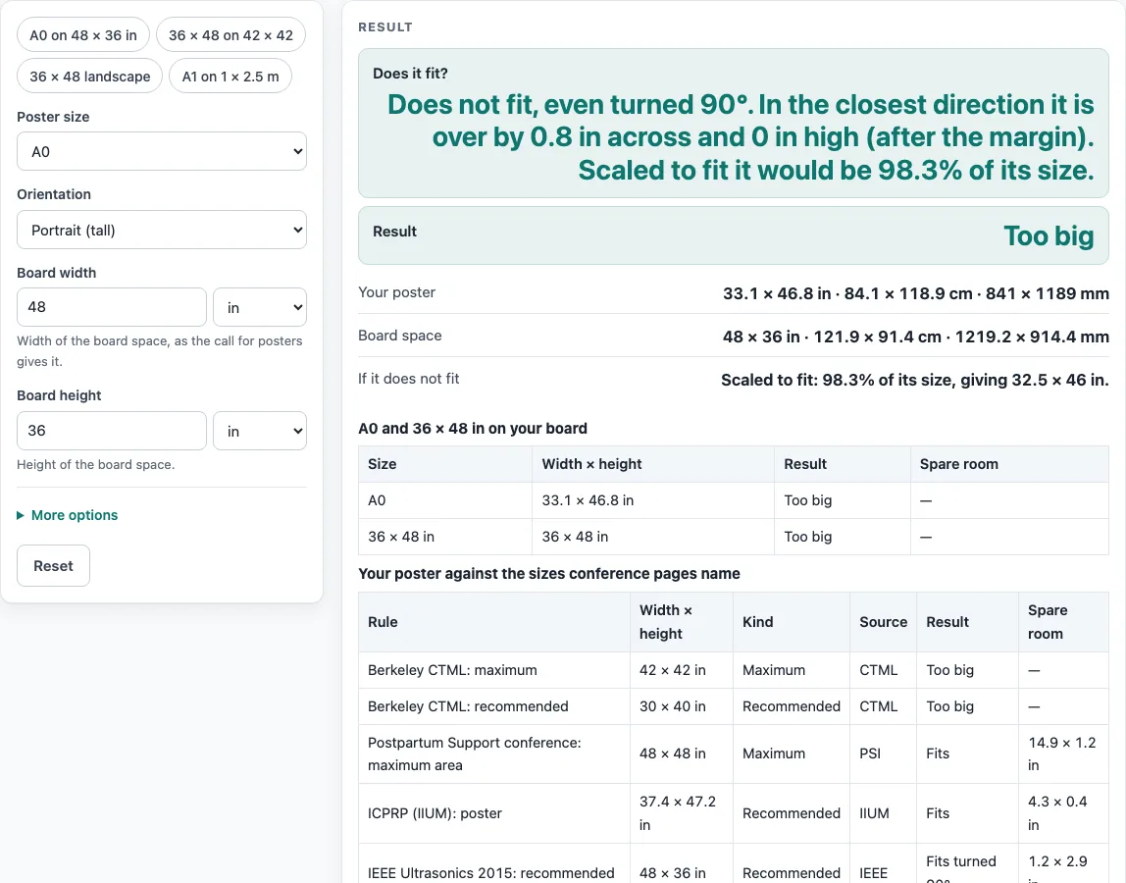This screenshot has width=1126, height=883.
Task: Open the Orientation dropdown
Action: click(x=162, y=230)
